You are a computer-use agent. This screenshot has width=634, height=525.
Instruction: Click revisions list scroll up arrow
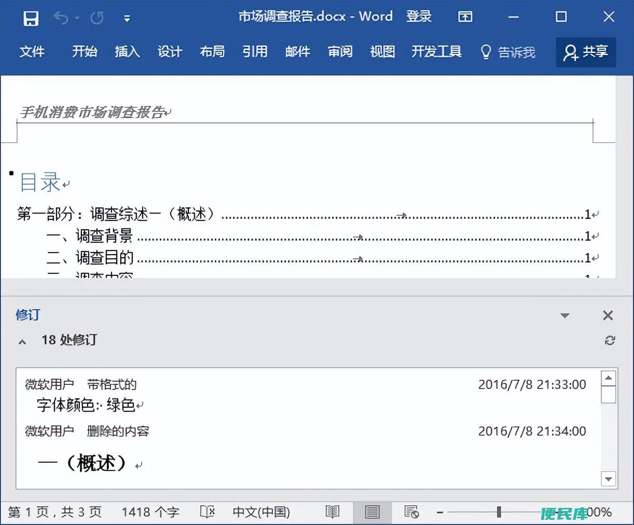(x=609, y=378)
